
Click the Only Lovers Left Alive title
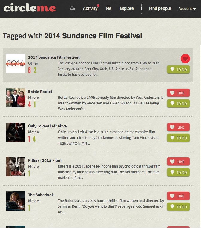coord(47,126)
